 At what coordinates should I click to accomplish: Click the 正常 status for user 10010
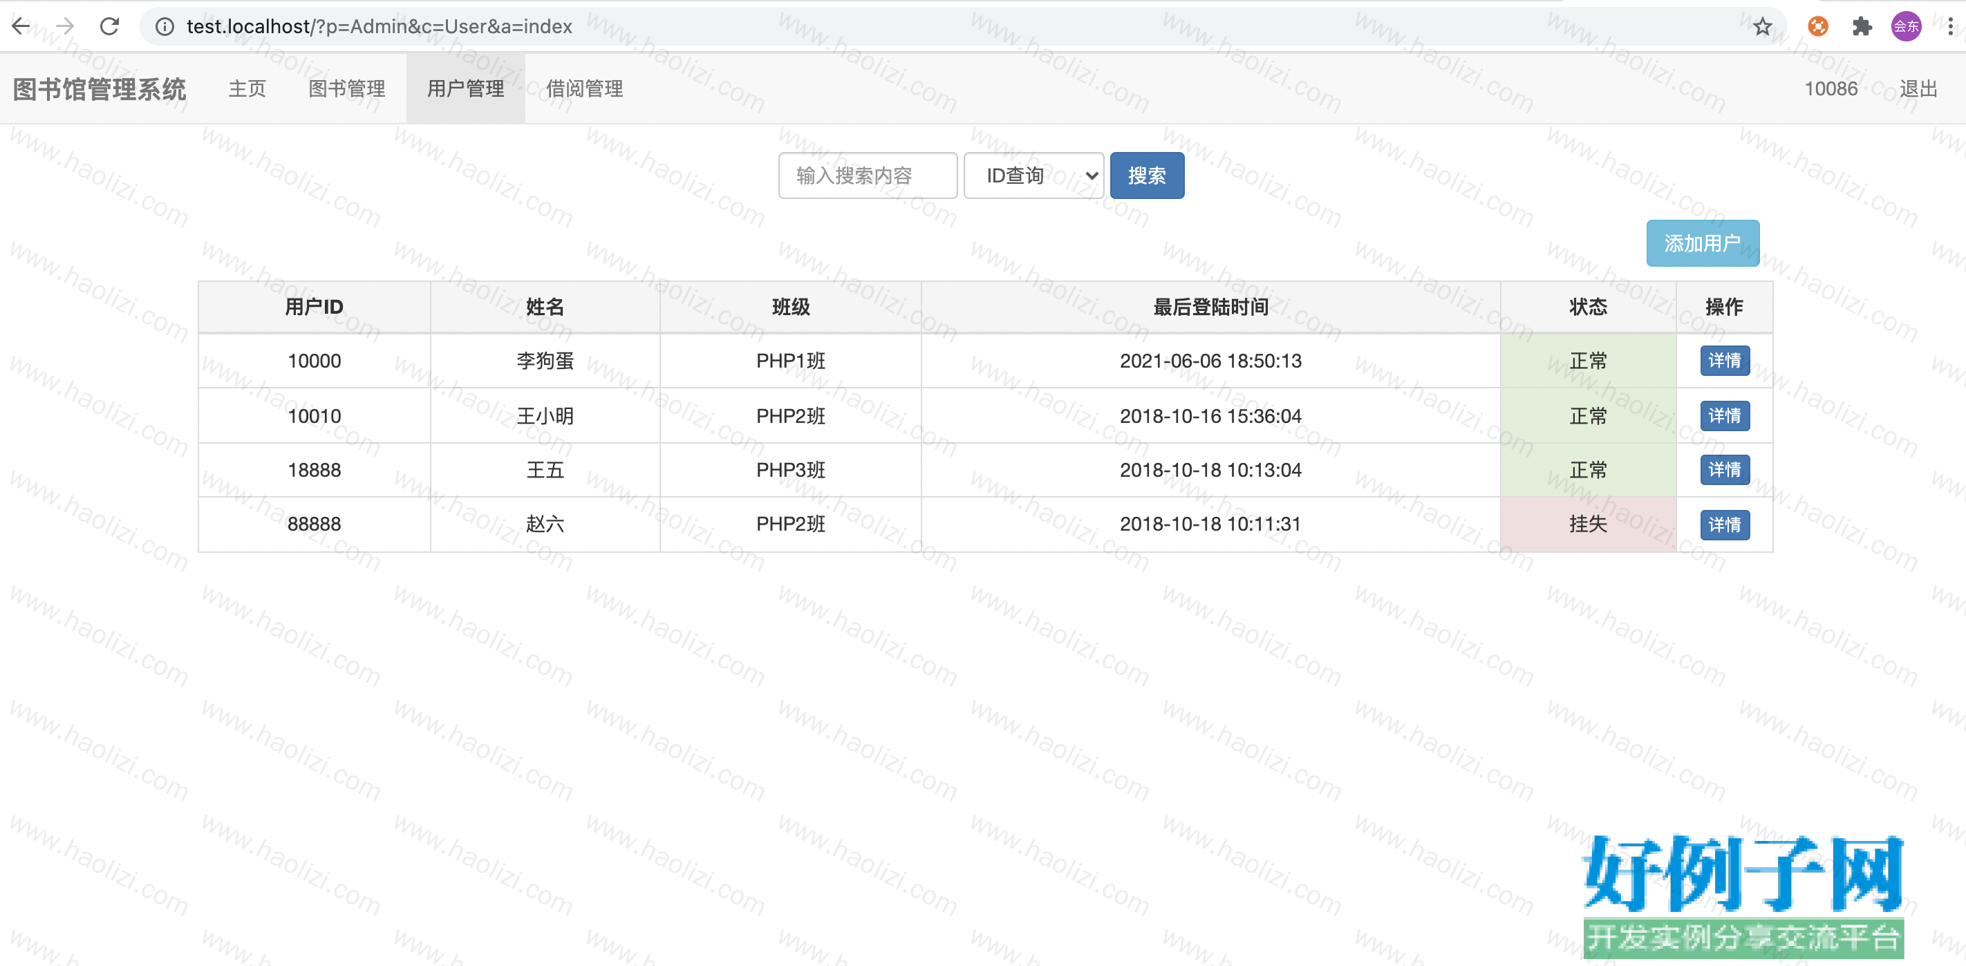[x=1589, y=416]
